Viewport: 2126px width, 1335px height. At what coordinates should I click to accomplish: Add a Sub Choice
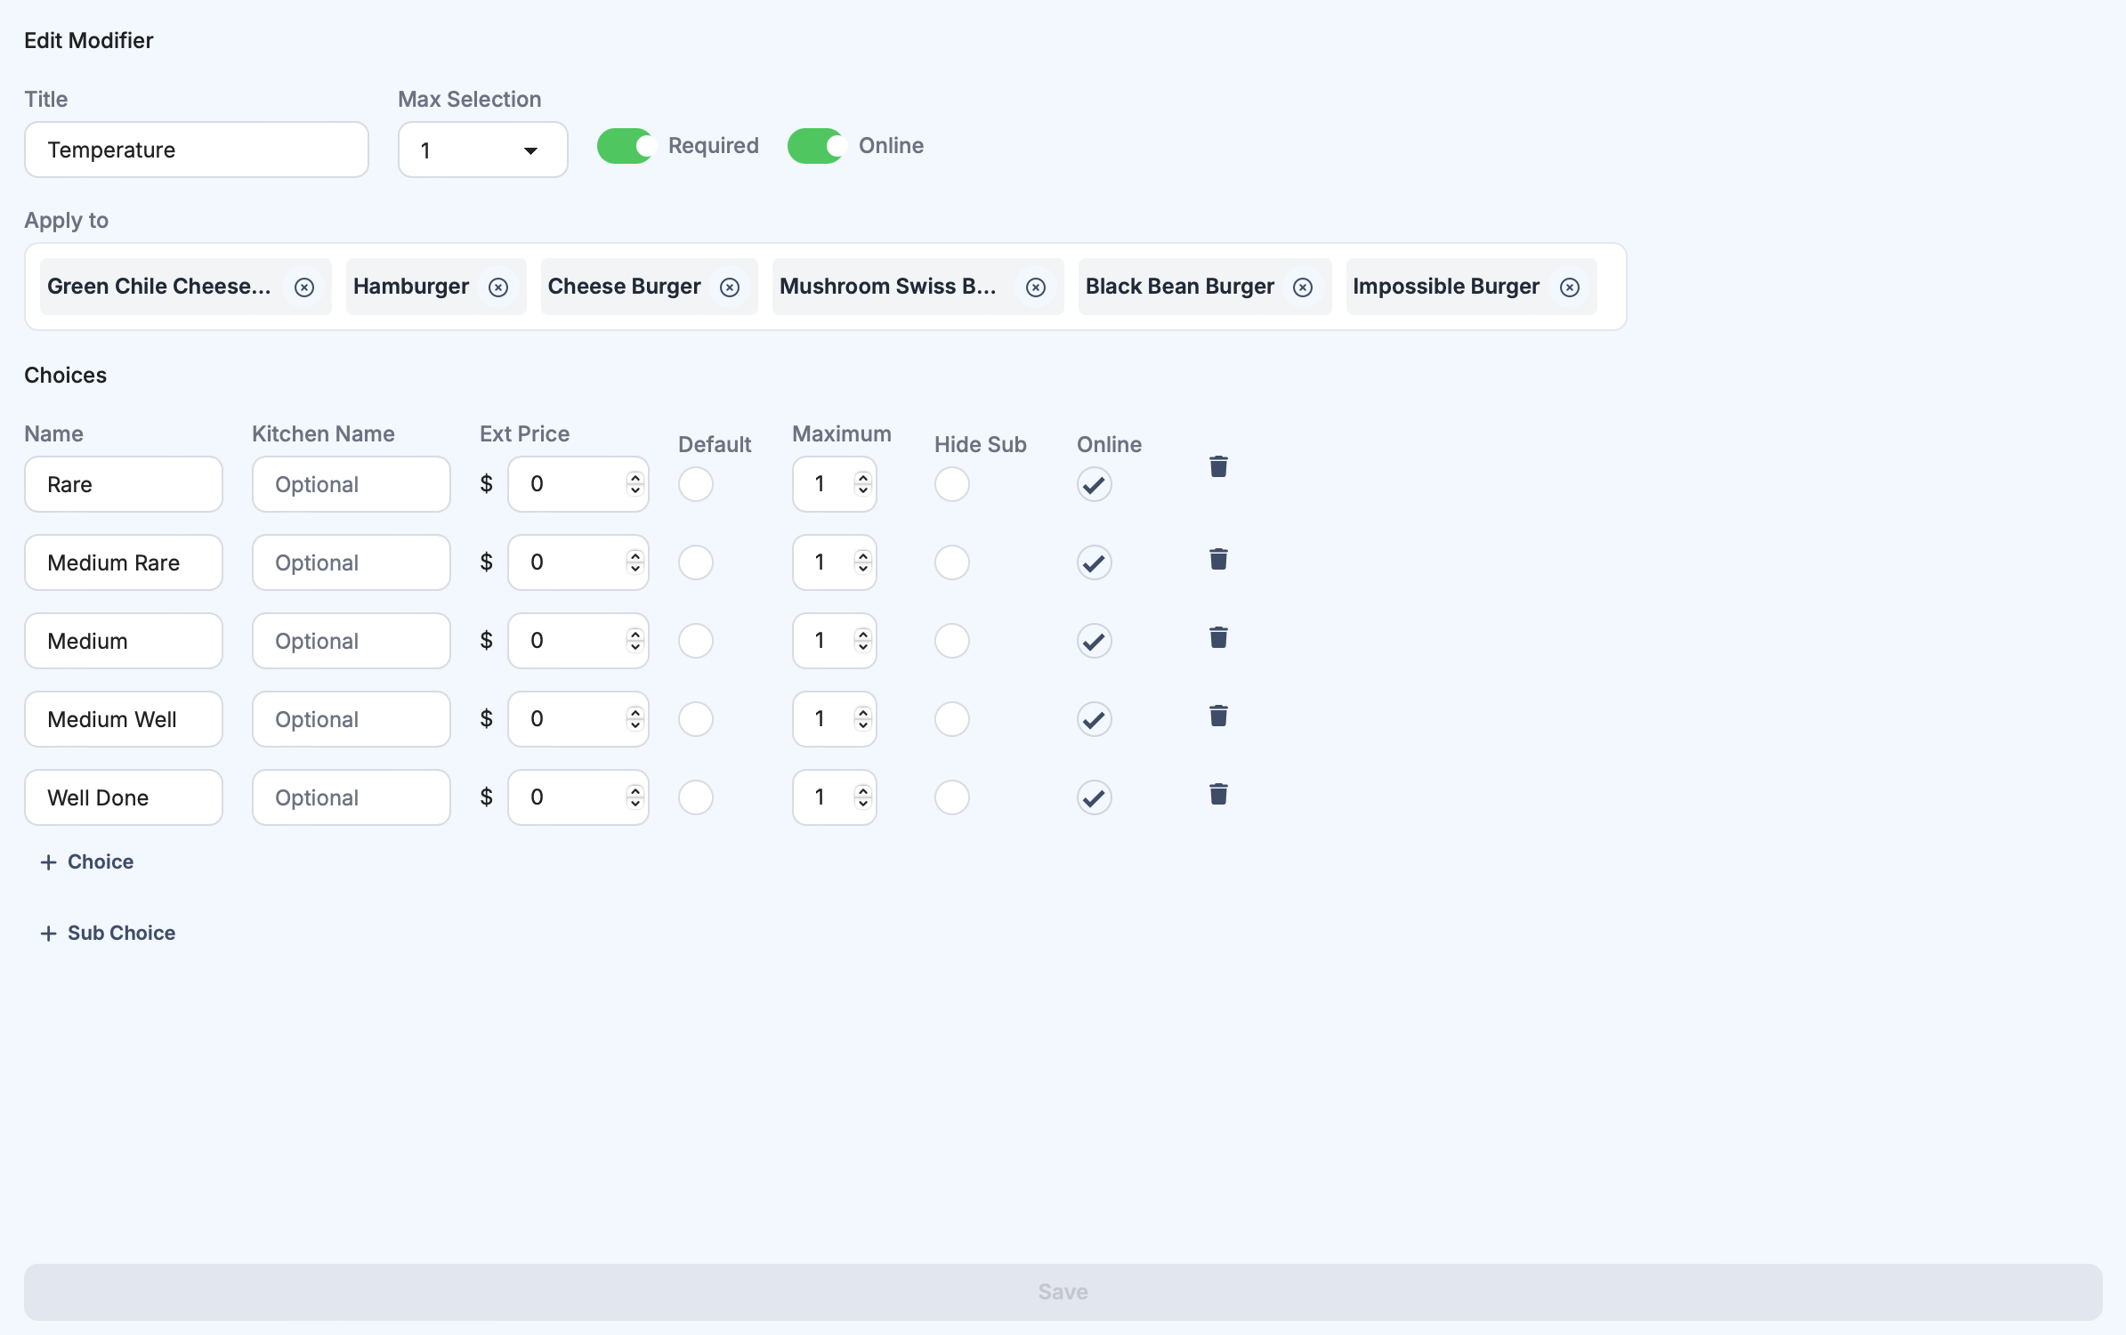click(108, 933)
